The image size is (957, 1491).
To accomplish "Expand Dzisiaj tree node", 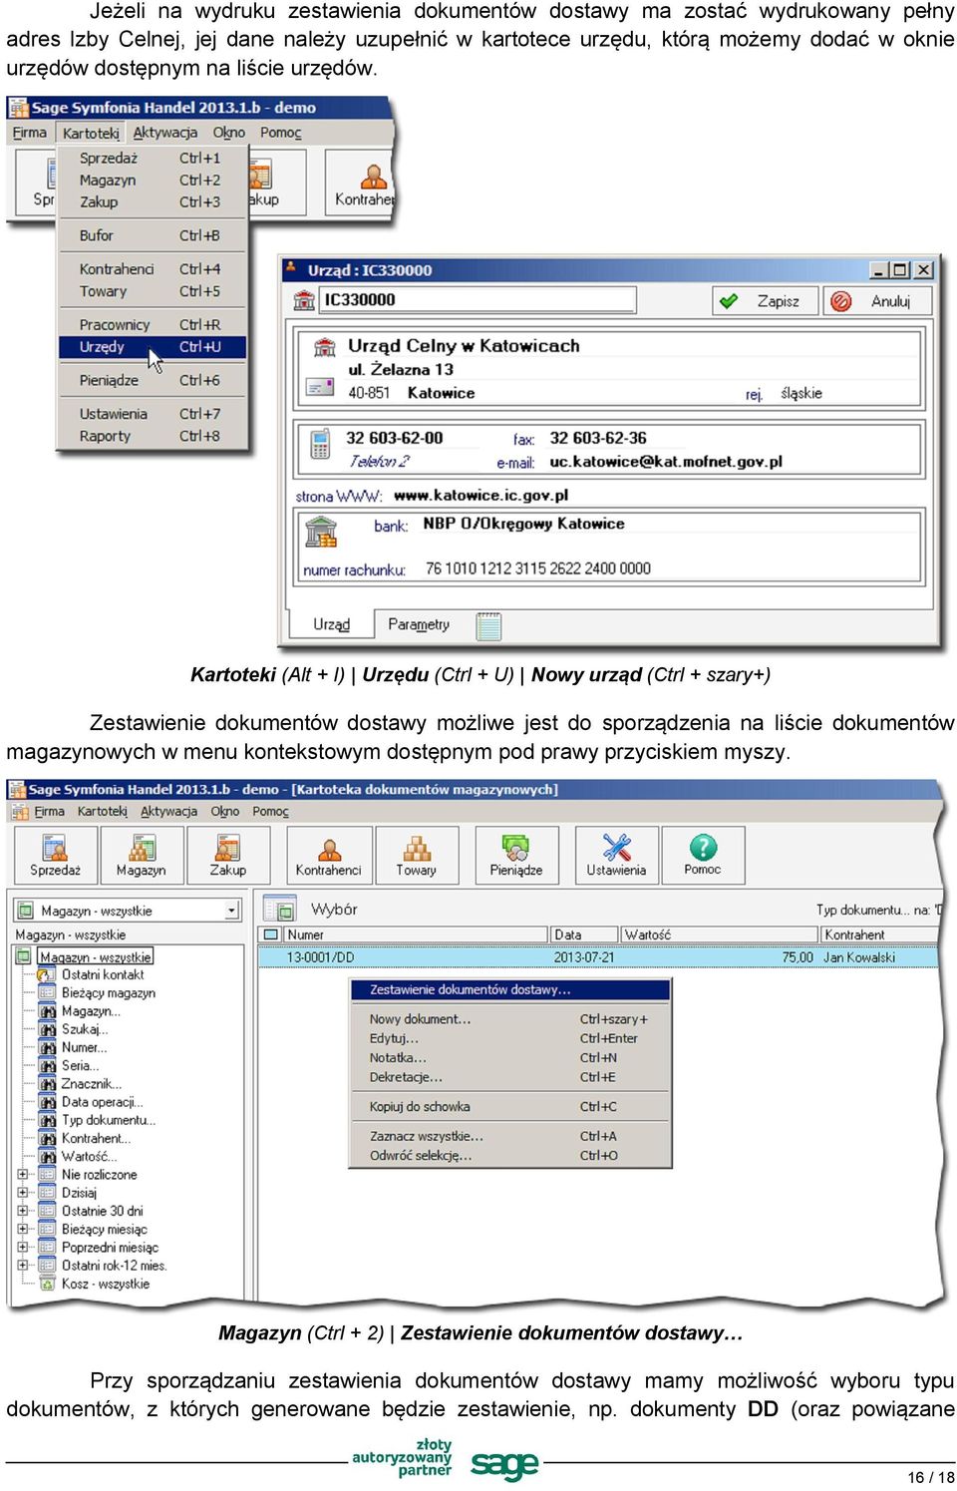I will pyautogui.click(x=23, y=1193).
